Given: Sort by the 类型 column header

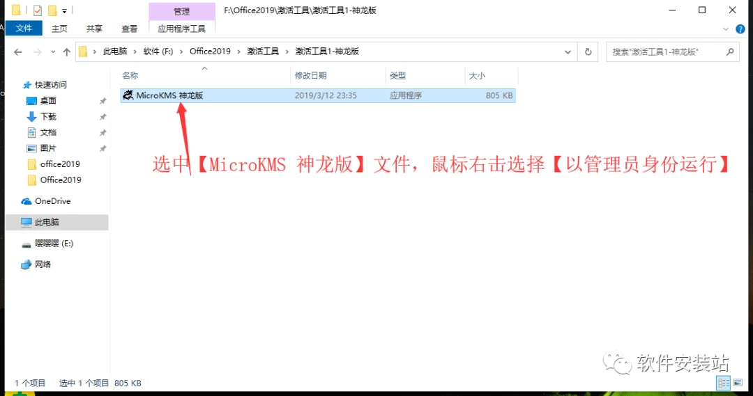Looking at the screenshot, I should [397, 76].
